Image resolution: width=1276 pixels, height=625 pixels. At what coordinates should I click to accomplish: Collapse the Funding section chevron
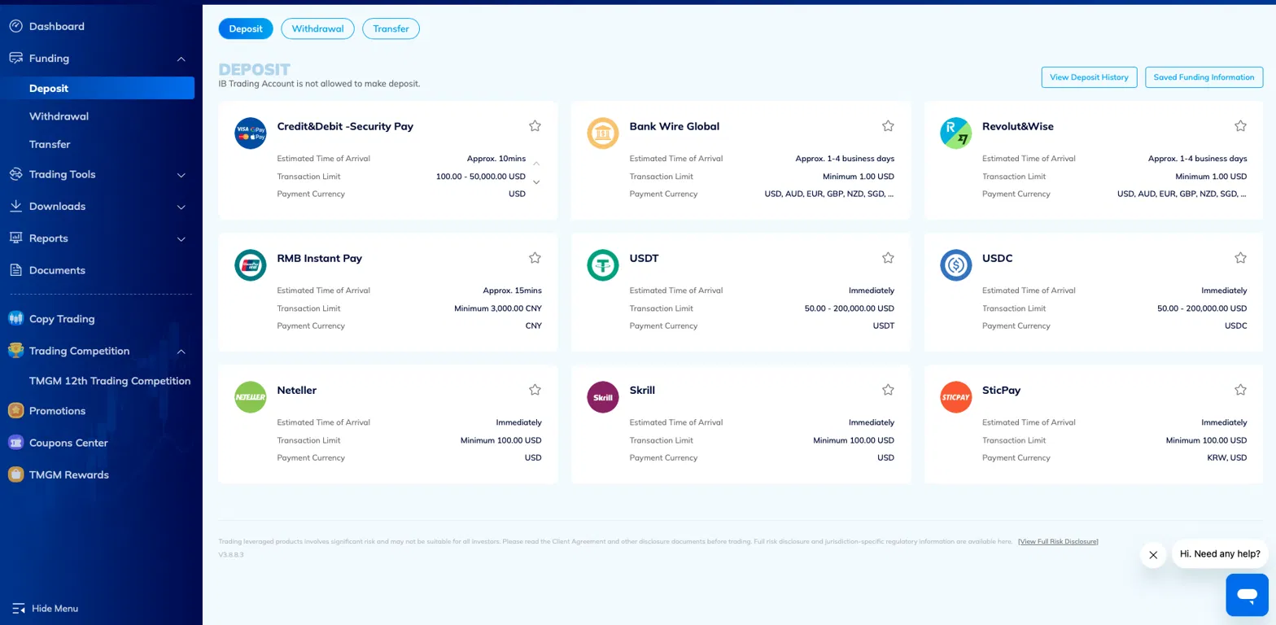pos(181,59)
